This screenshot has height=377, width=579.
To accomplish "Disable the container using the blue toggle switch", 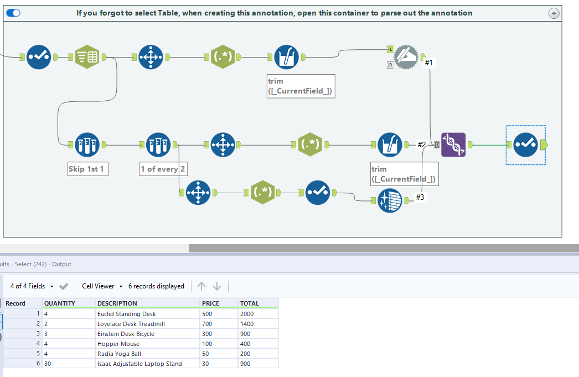I will click(x=13, y=12).
